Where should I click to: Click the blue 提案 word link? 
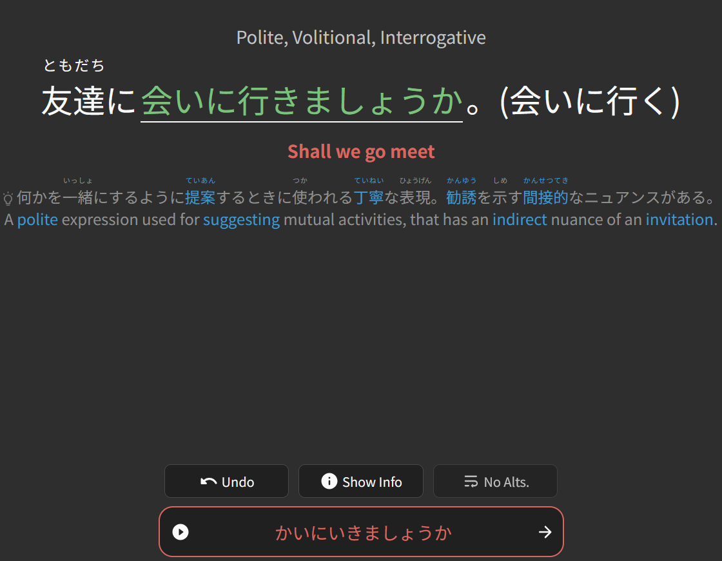200,197
